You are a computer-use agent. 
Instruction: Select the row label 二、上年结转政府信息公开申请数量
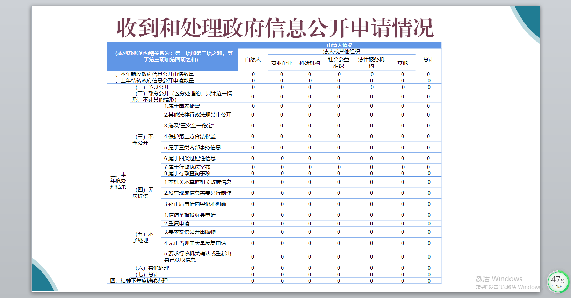coord(152,81)
